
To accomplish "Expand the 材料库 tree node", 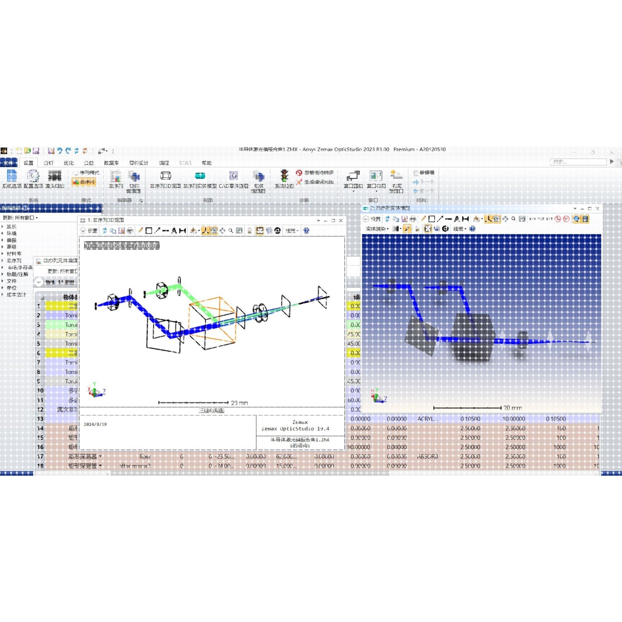I will 3,254.
